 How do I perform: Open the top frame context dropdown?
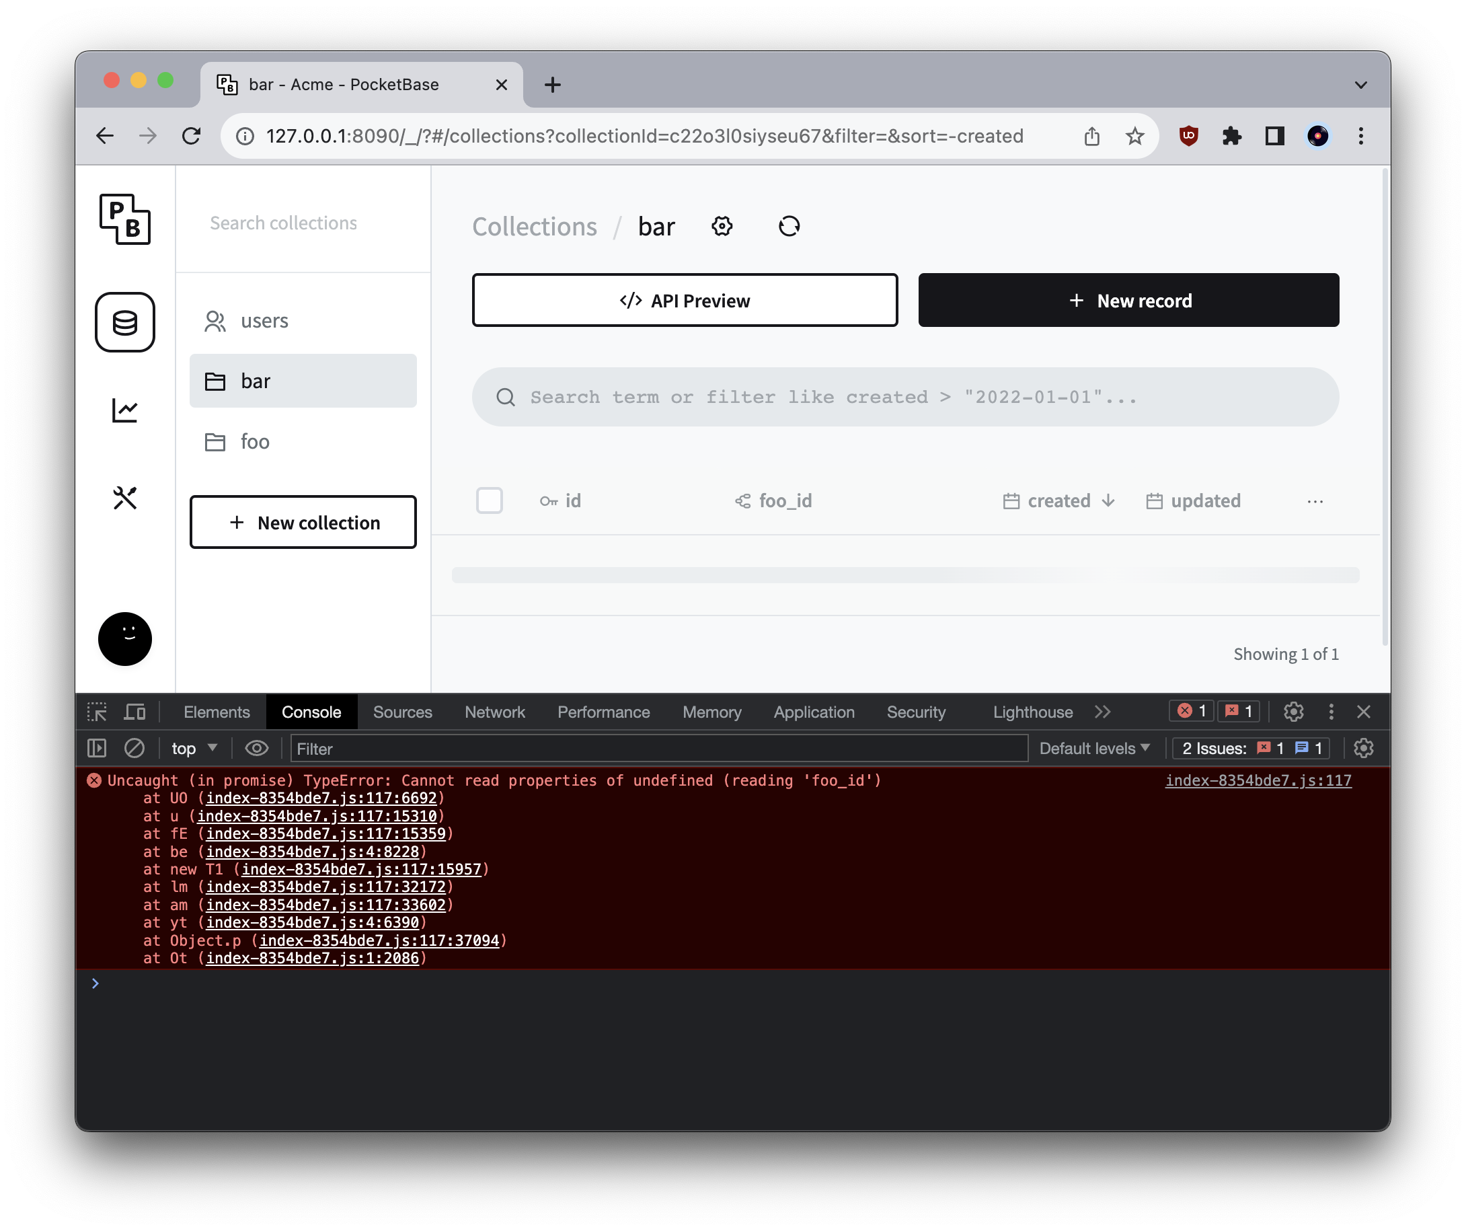click(194, 748)
